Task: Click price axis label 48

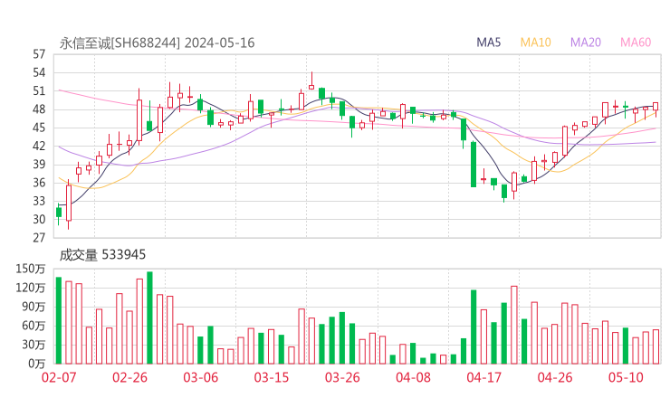Action: click(39, 109)
